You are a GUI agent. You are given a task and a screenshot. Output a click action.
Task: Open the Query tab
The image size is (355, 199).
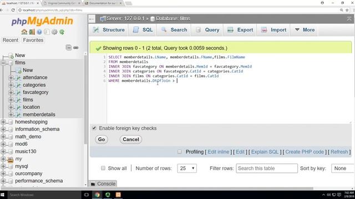point(207,30)
